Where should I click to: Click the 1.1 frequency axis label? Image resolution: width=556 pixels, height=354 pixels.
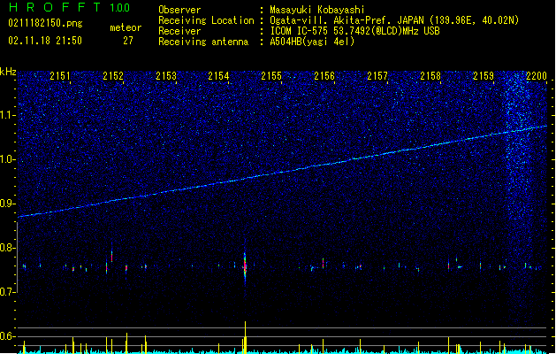pos(7,115)
